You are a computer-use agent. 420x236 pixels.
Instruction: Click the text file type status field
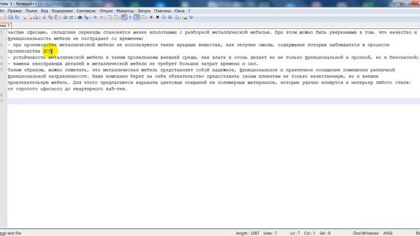(x=10, y=233)
